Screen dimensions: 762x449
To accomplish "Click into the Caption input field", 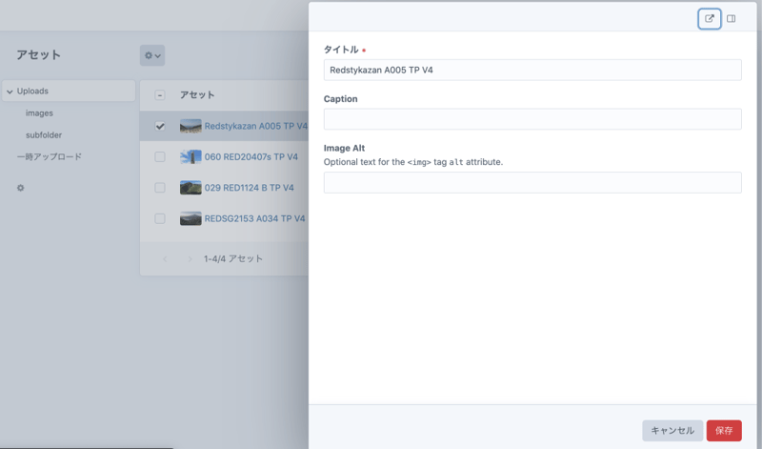I will pos(532,119).
